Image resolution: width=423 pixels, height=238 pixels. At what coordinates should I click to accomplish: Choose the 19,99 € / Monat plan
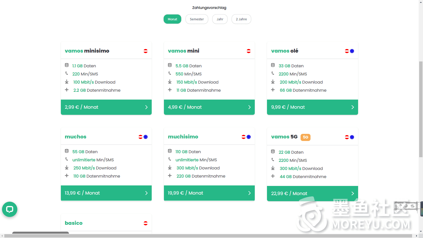(209, 193)
